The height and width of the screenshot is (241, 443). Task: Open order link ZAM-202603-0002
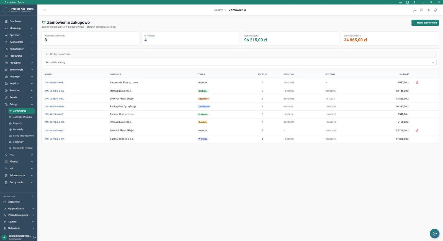click(55, 91)
